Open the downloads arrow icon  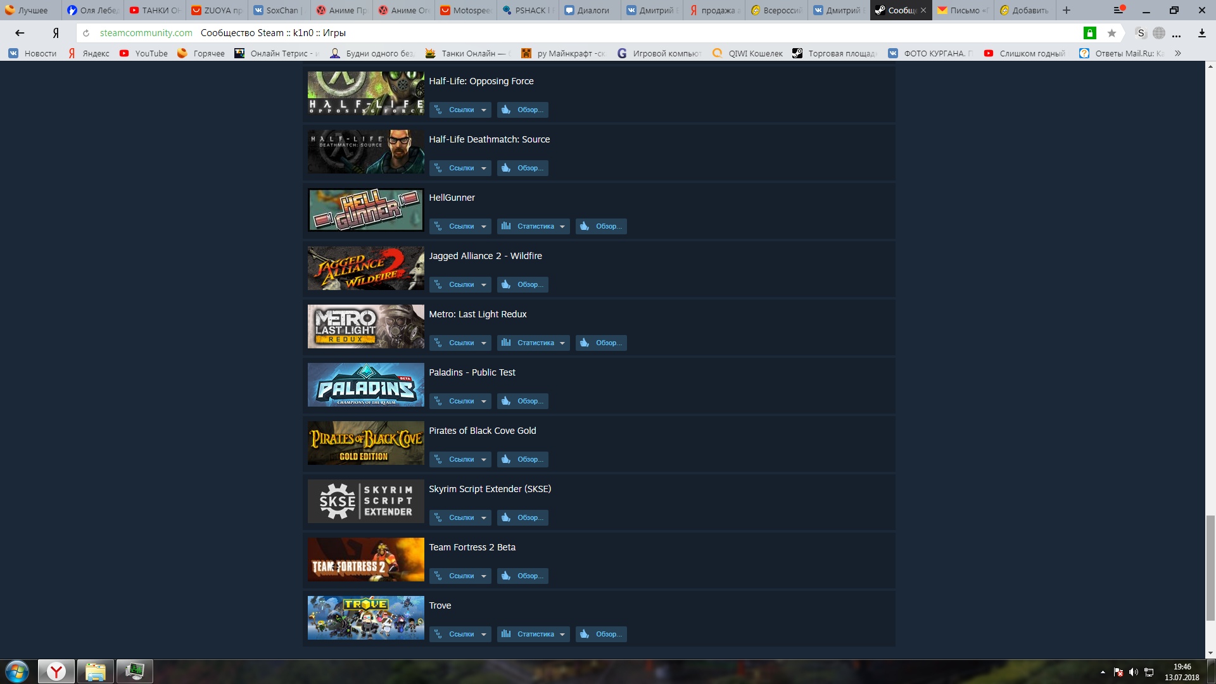[x=1201, y=33]
